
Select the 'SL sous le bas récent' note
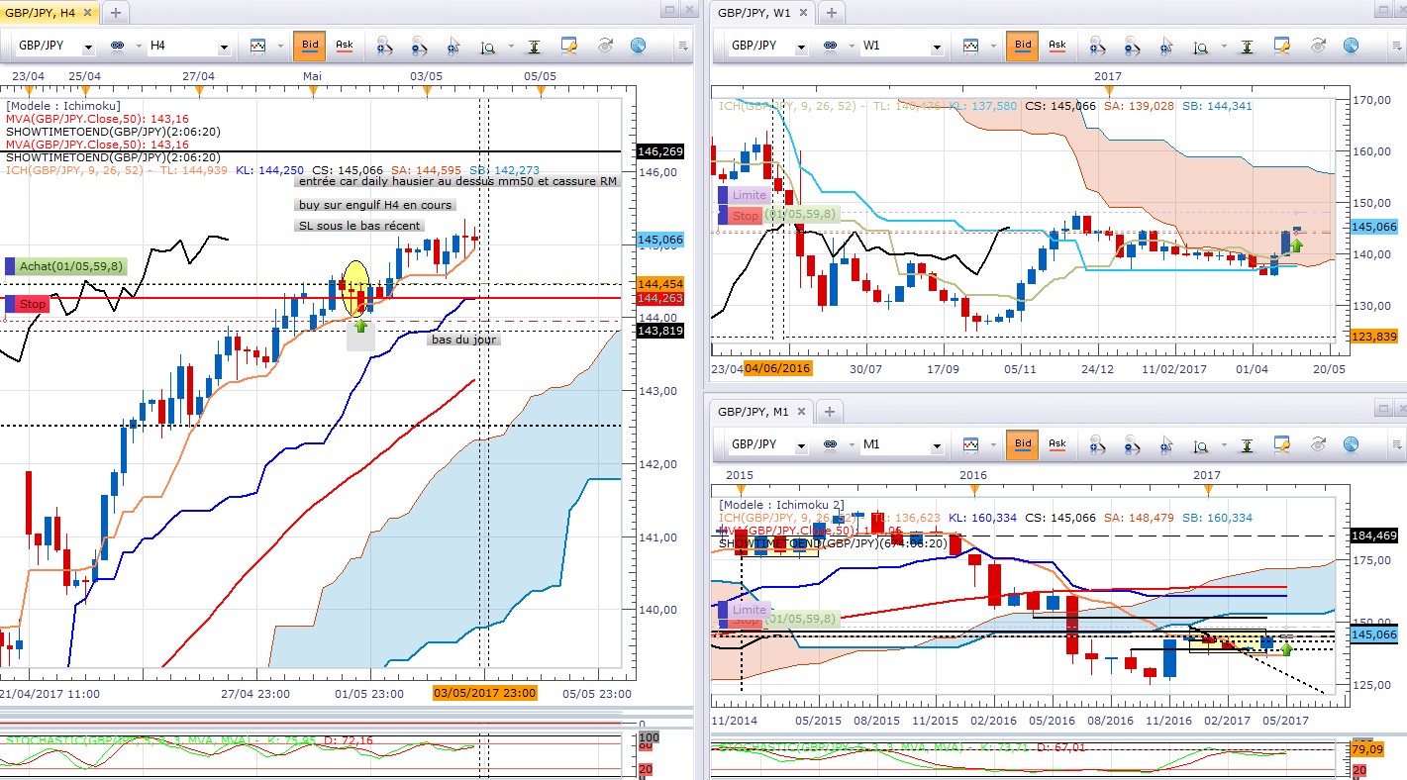361,226
